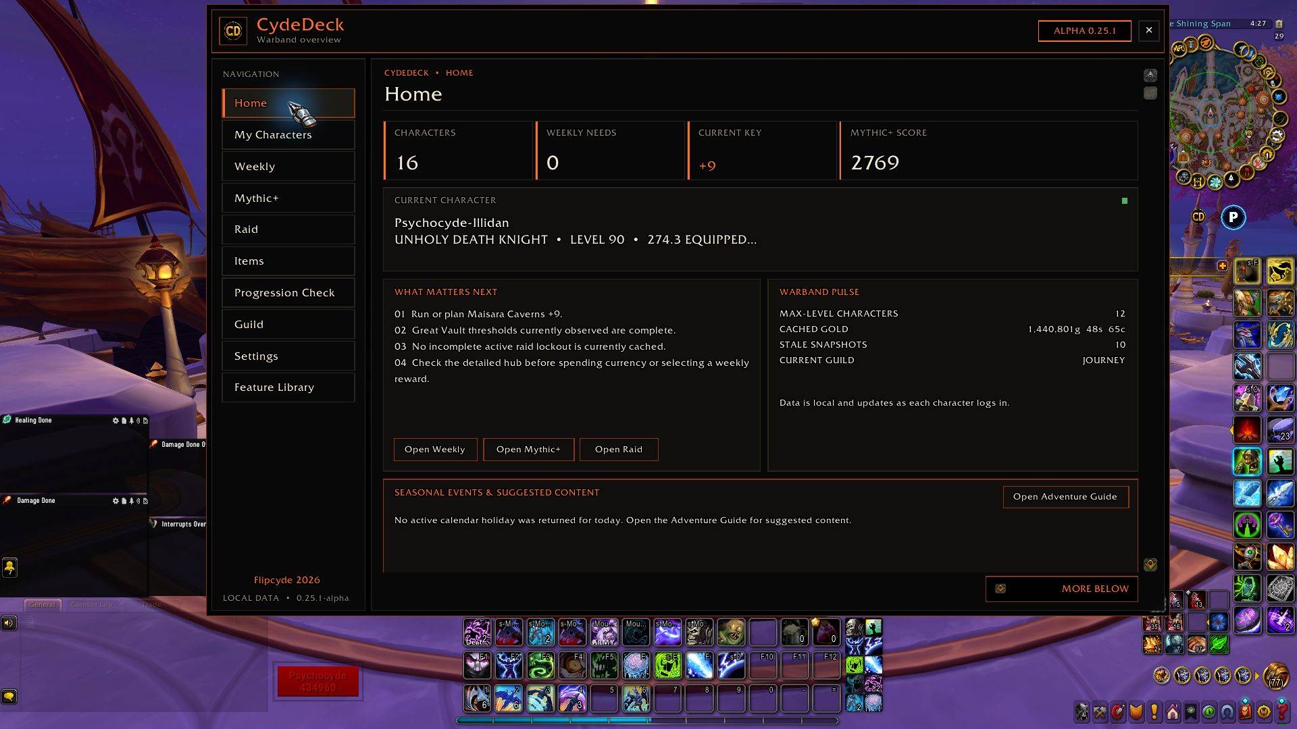Click the Psychocyde-Illidan character name

(x=452, y=223)
